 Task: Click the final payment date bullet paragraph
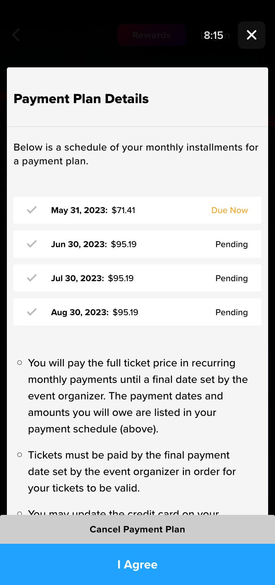(x=132, y=472)
